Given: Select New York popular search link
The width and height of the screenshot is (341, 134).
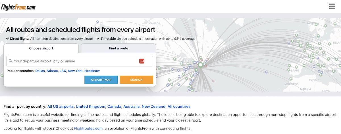Looking at the screenshot, I should pyautogui.click(x=75, y=71).
